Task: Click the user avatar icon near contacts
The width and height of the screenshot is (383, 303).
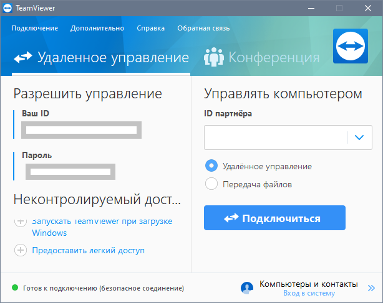Action: tap(247, 288)
